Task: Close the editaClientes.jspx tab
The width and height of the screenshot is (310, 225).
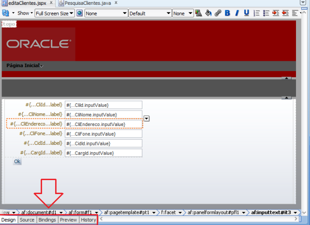Action: point(51,3)
